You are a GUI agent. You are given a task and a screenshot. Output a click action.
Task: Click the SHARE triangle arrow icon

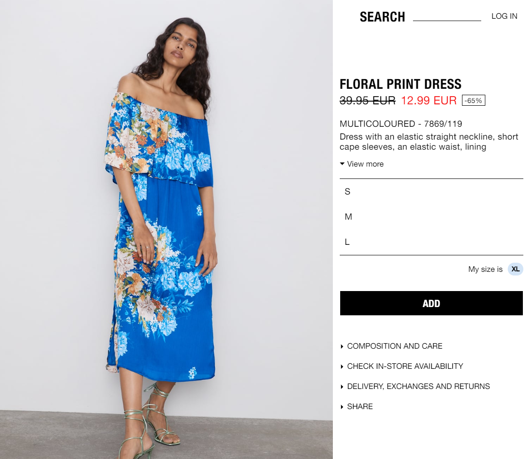point(342,407)
